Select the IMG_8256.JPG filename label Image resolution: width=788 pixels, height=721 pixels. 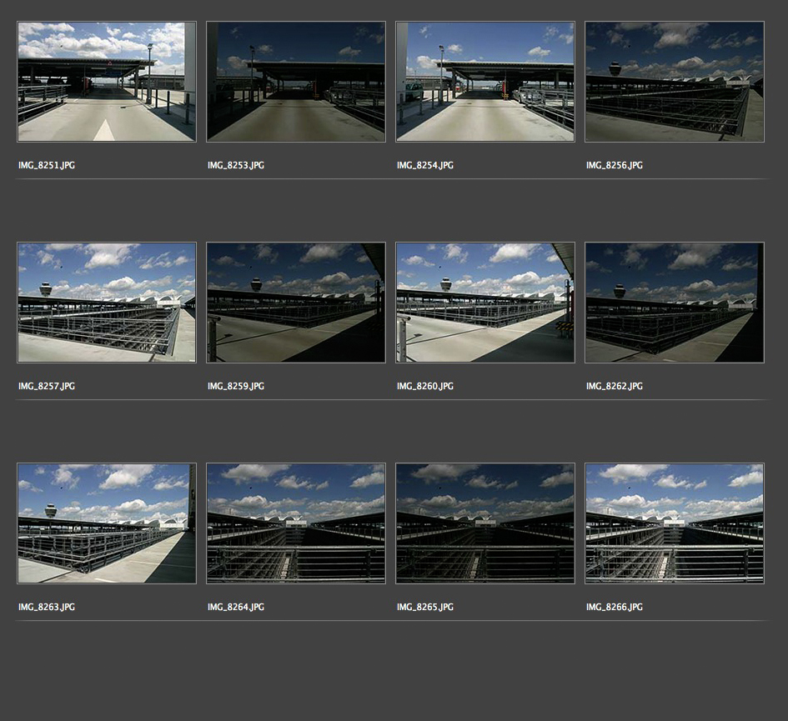tap(615, 166)
